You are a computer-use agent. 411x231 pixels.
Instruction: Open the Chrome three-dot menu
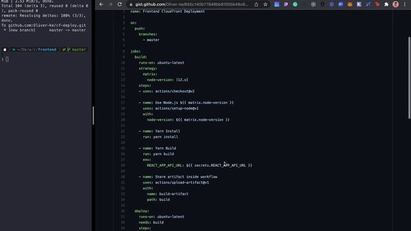(405, 4)
